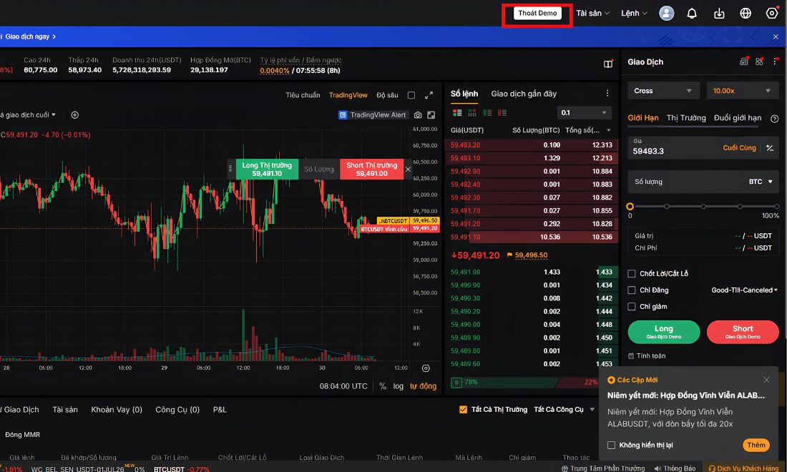This screenshot has height=472, width=787.
Task: Enable Chốt Lời/Cắt Lỗ checkbox
Action: coord(632,273)
